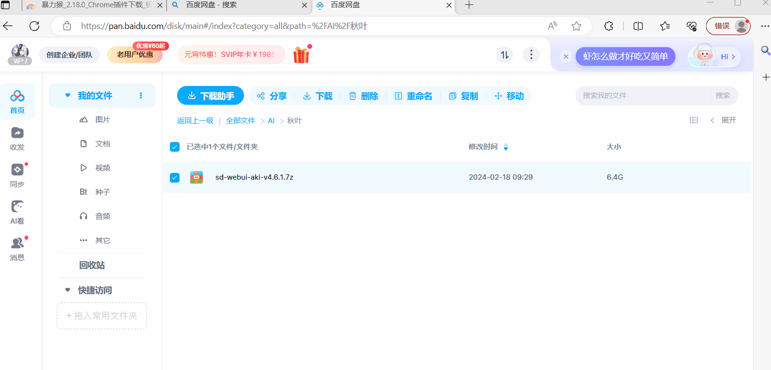Open 收发 in the left sidebar
Image resolution: width=771 pixels, height=370 pixels.
pyautogui.click(x=17, y=139)
